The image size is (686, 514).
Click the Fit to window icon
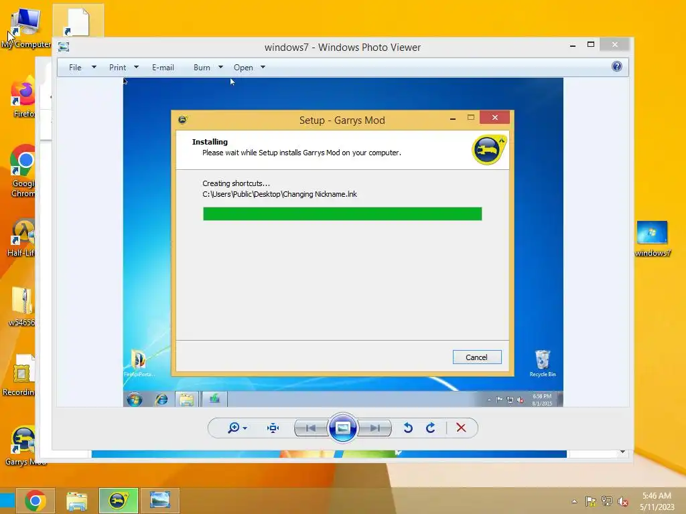[273, 428]
